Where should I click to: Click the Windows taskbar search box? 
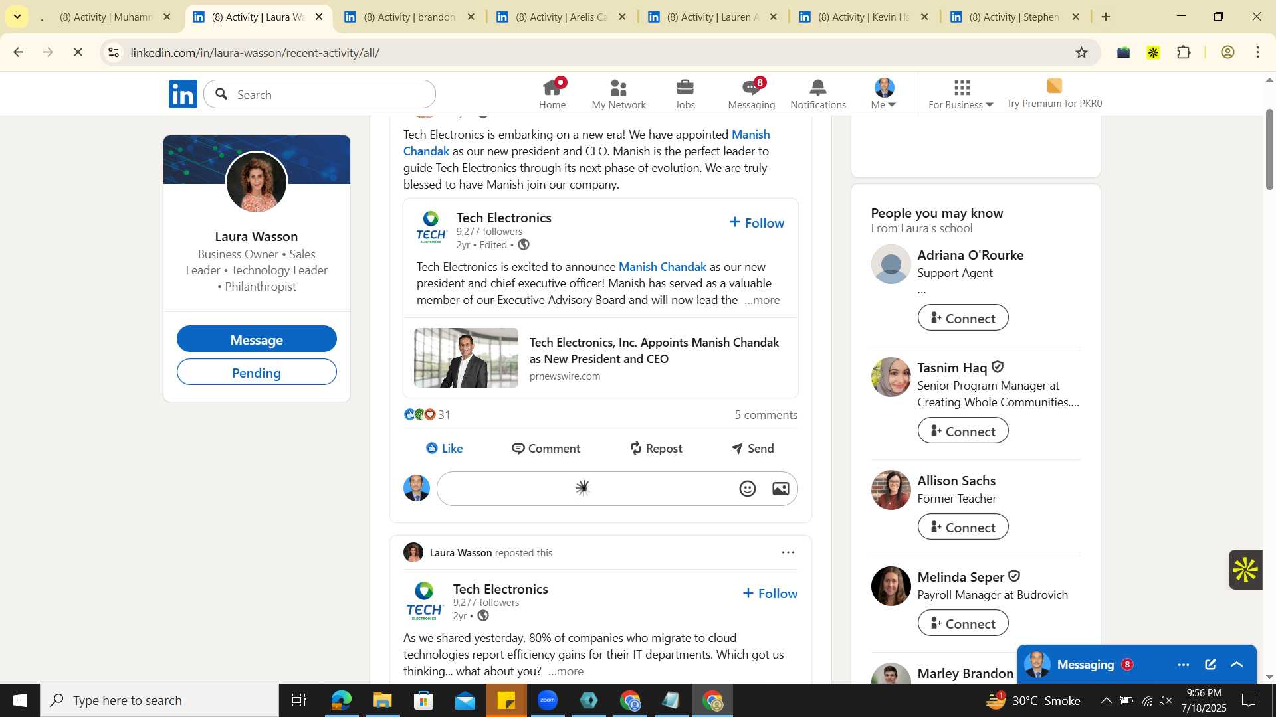[x=159, y=700]
